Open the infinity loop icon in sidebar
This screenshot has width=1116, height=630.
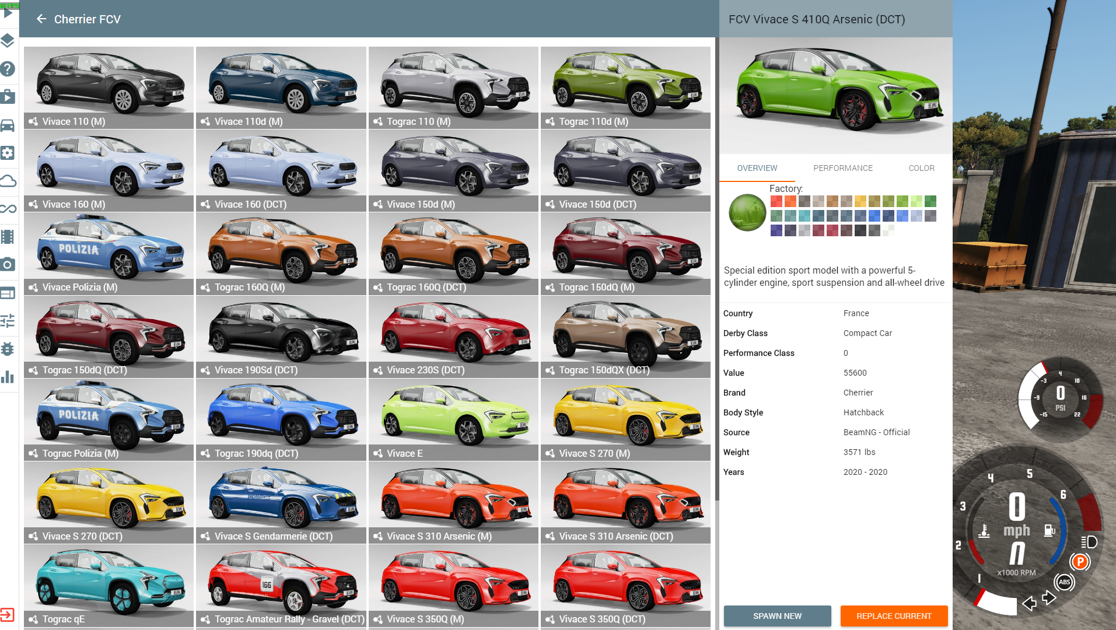click(x=8, y=209)
